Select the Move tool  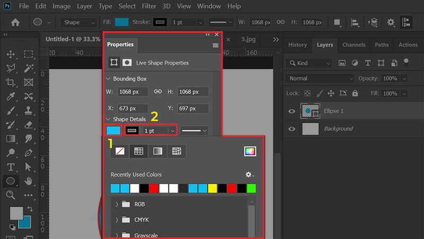click(x=10, y=54)
